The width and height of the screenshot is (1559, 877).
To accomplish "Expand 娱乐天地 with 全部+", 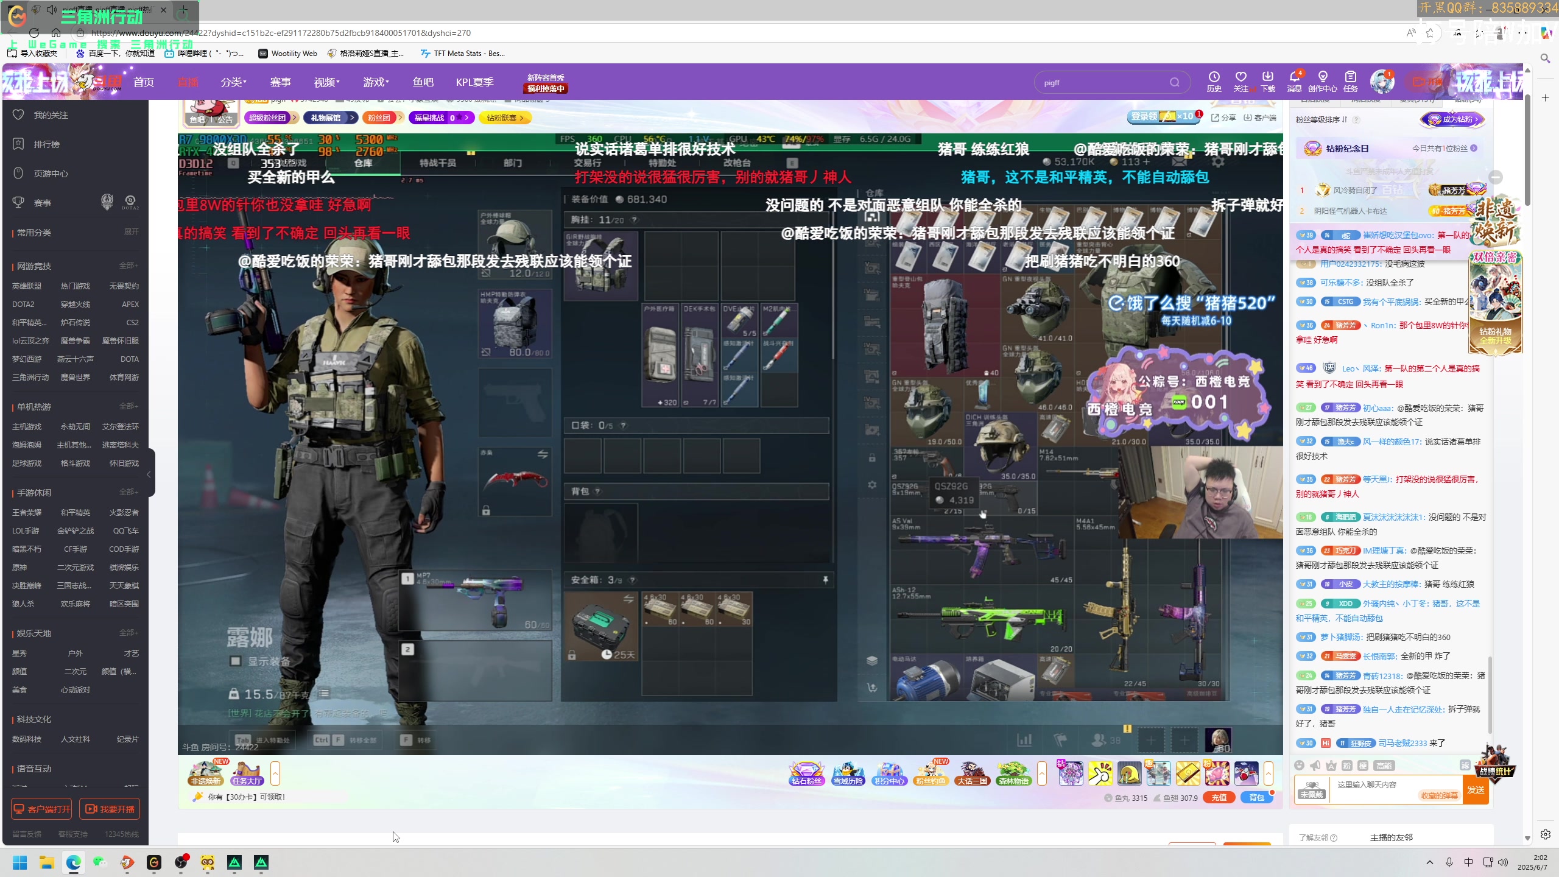I will pos(129,633).
